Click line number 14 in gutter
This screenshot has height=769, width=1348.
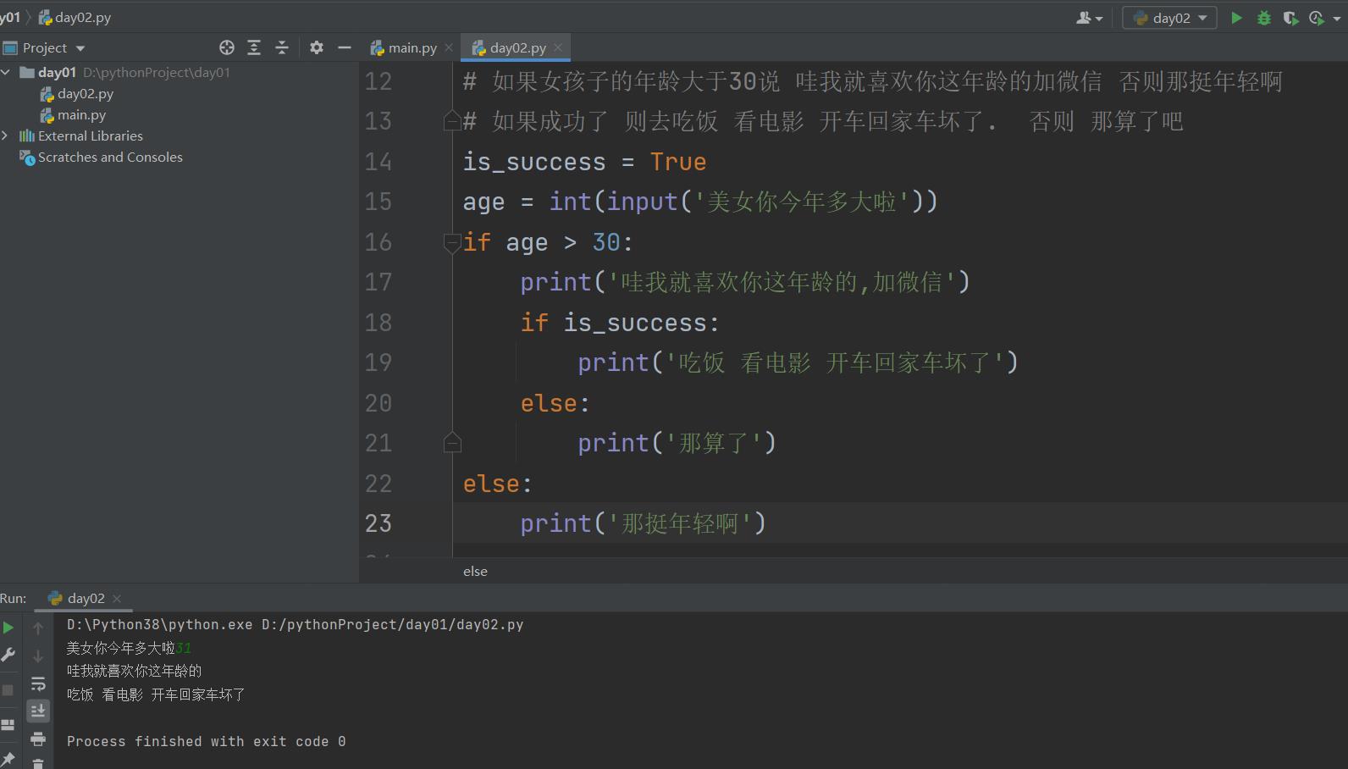pyautogui.click(x=378, y=162)
